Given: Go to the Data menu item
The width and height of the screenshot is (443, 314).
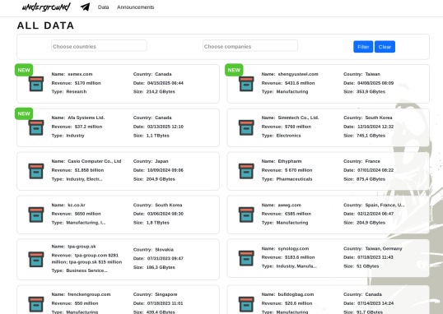Looking at the screenshot, I should tap(103, 7).
